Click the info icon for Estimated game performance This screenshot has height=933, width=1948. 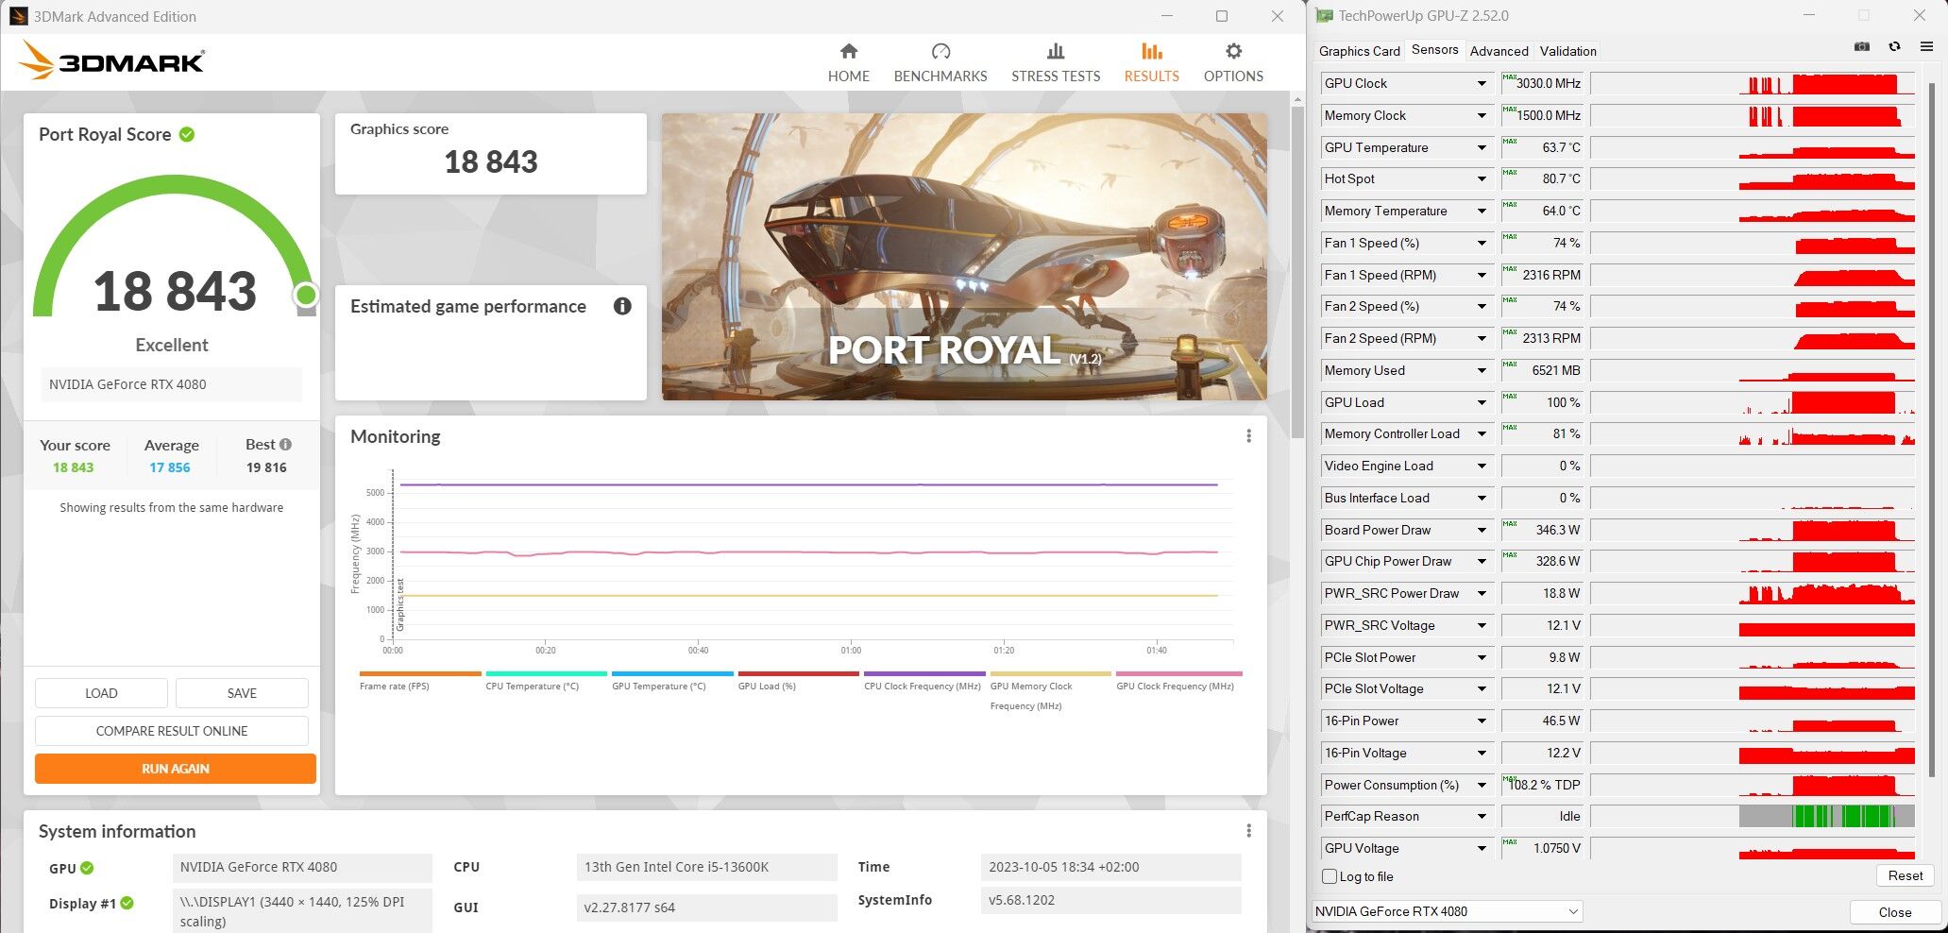[x=622, y=306]
